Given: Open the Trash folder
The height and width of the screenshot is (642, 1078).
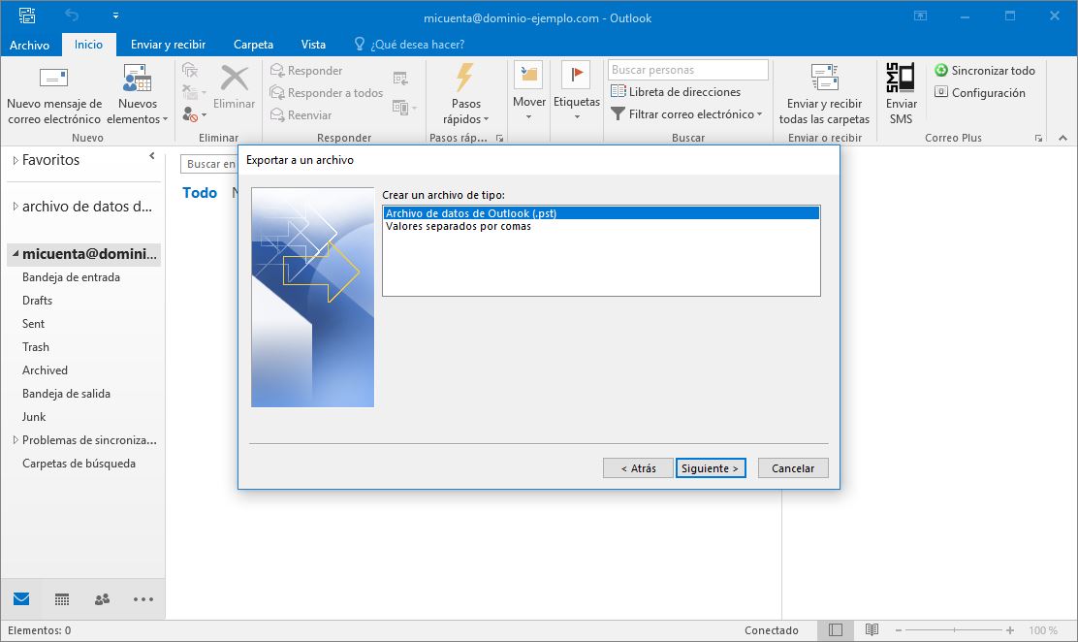Looking at the screenshot, I should click(36, 347).
